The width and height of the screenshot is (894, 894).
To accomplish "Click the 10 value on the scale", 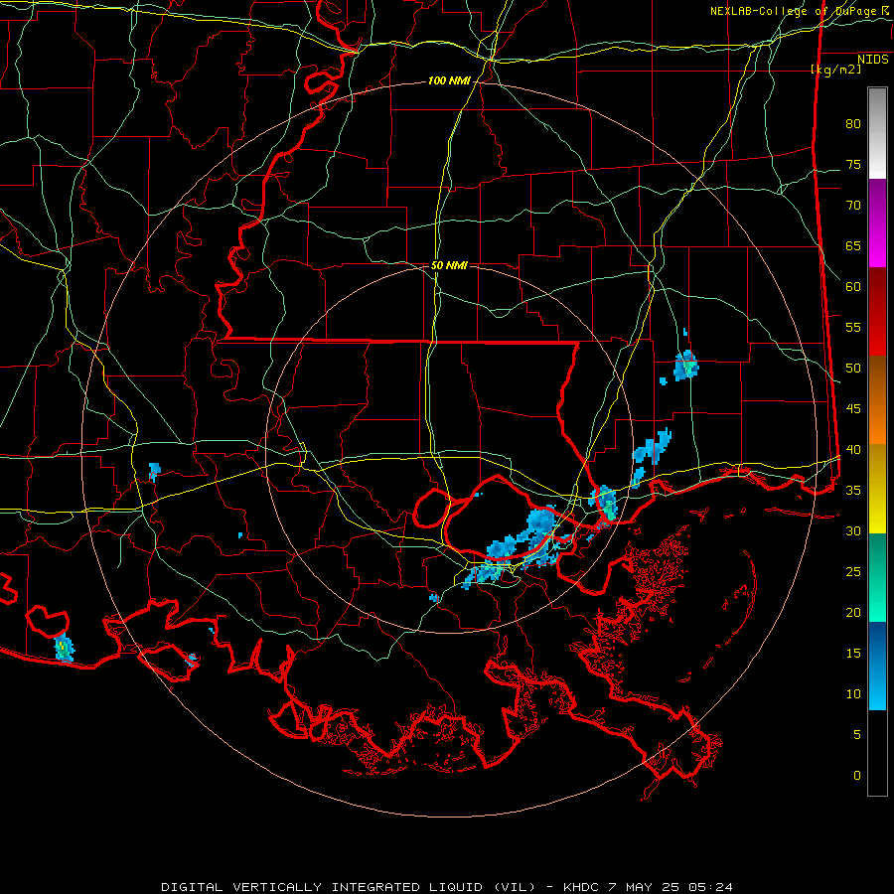I will [853, 694].
